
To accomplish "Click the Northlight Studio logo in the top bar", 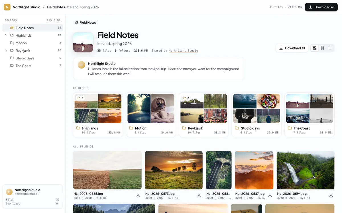I will click(7, 7).
